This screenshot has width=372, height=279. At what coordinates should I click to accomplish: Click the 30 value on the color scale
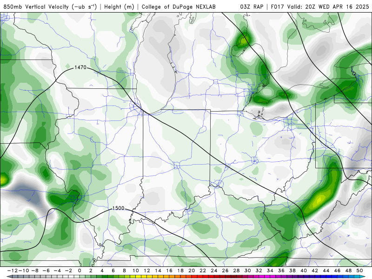[247, 271]
